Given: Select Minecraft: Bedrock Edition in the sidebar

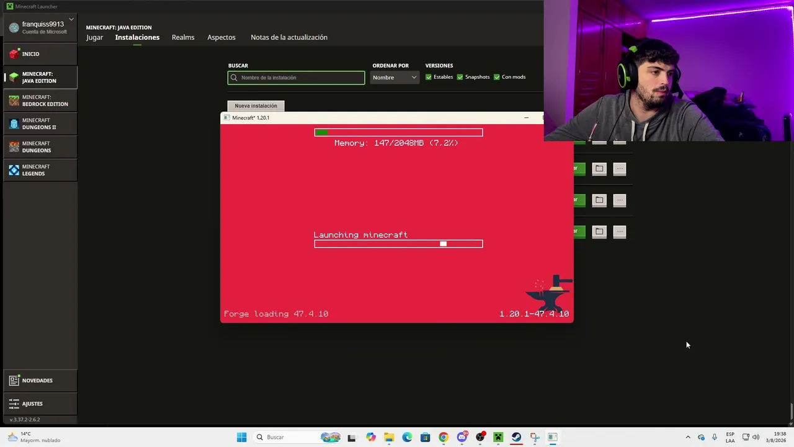Looking at the screenshot, I should [40, 101].
